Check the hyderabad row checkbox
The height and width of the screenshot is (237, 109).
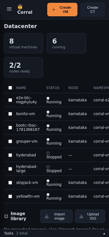point(10,155)
